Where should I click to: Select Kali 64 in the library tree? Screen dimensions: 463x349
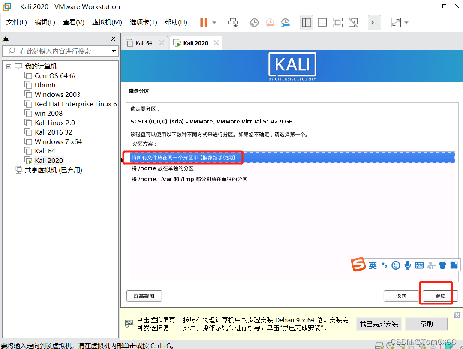click(x=45, y=151)
